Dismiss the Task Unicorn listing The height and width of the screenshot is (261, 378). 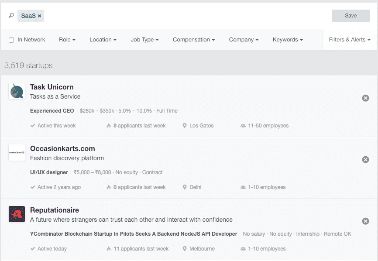[365, 98]
